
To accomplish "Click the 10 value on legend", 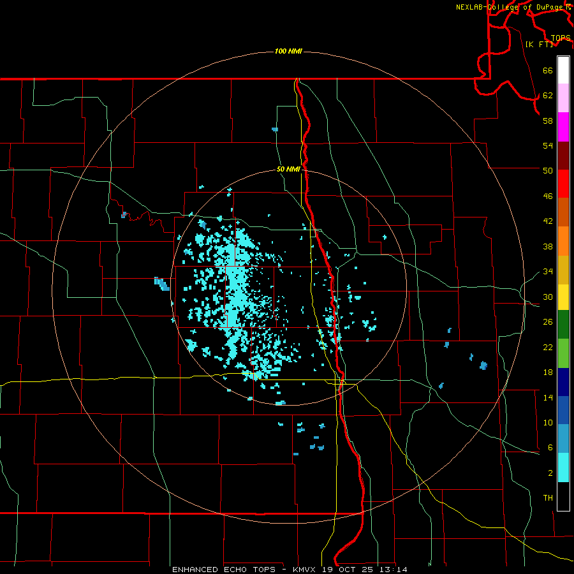I will (548, 422).
